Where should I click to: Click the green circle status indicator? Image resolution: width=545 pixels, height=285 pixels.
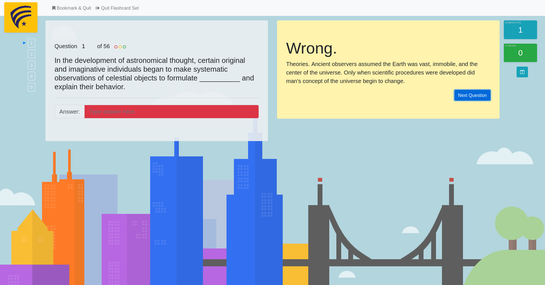124,47
